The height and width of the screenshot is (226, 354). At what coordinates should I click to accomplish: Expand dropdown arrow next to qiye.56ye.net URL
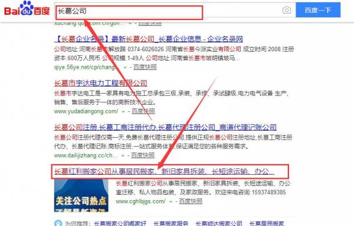click(125, 68)
